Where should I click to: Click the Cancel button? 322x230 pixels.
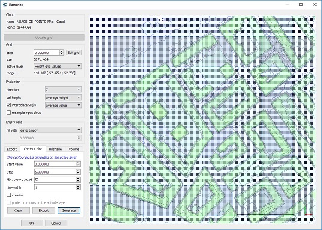56,223
